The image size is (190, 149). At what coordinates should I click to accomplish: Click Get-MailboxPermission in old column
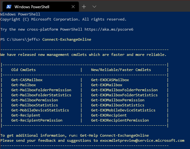click(x=35, y=100)
